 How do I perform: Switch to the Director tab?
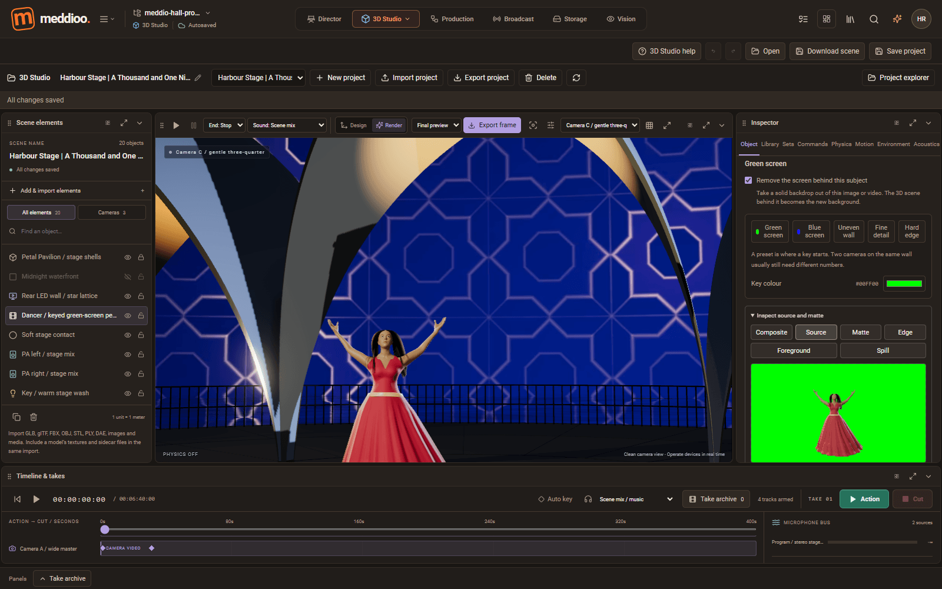[324, 19]
